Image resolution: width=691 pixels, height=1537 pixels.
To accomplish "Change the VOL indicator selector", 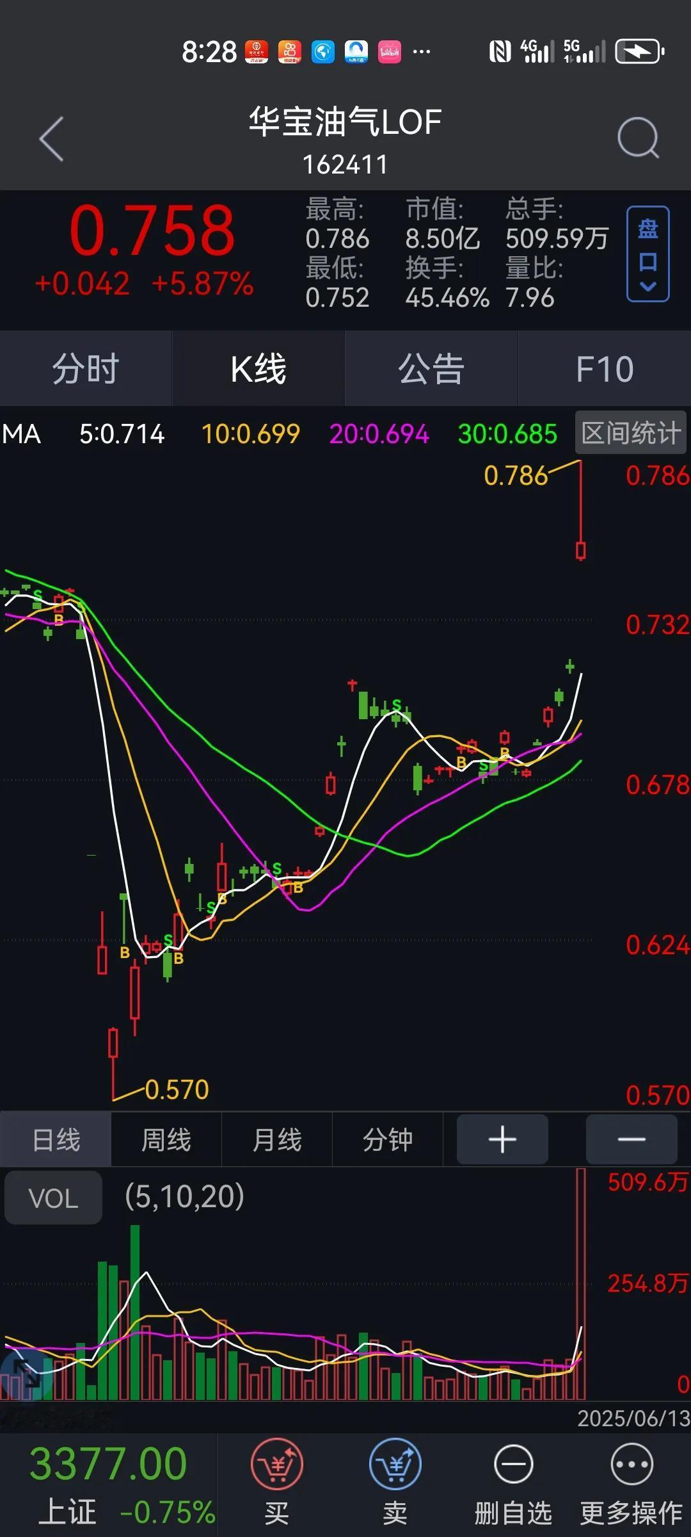I will click(x=53, y=1198).
